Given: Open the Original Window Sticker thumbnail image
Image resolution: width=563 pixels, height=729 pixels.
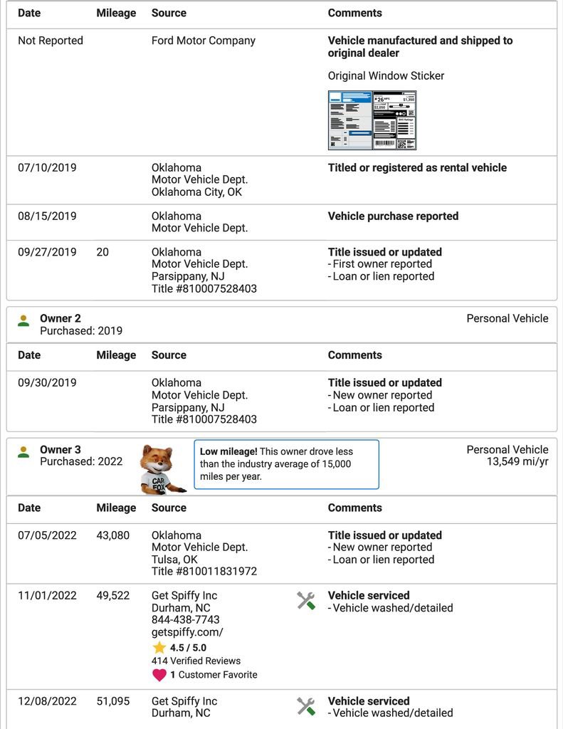Looking at the screenshot, I should (x=372, y=120).
